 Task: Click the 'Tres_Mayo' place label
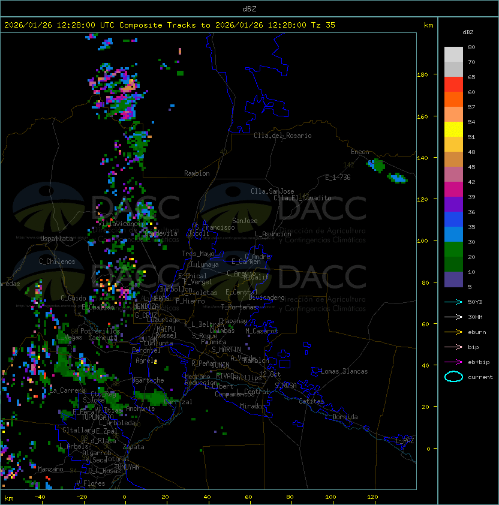coord(198,254)
